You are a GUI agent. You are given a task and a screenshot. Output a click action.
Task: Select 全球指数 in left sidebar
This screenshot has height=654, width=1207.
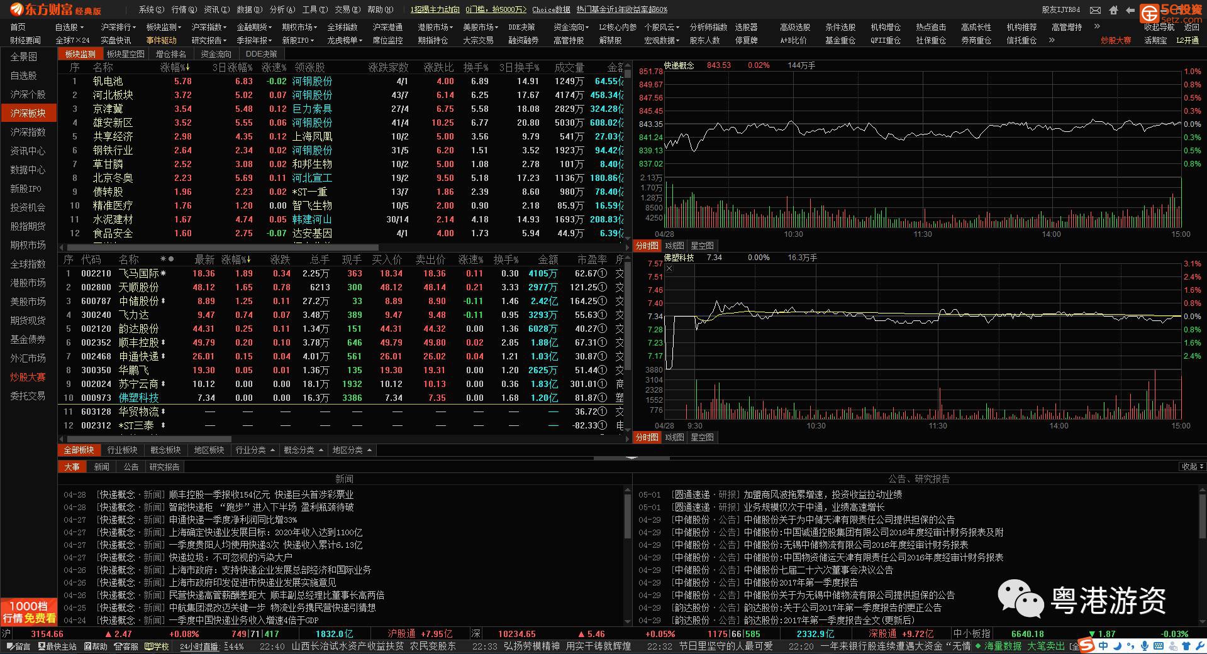[28, 264]
